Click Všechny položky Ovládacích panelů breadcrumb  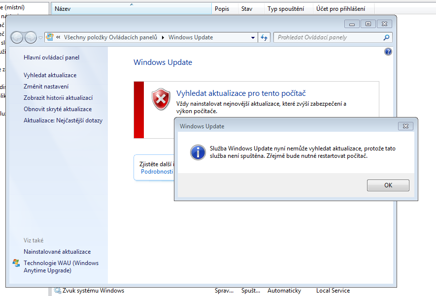pos(110,37)
